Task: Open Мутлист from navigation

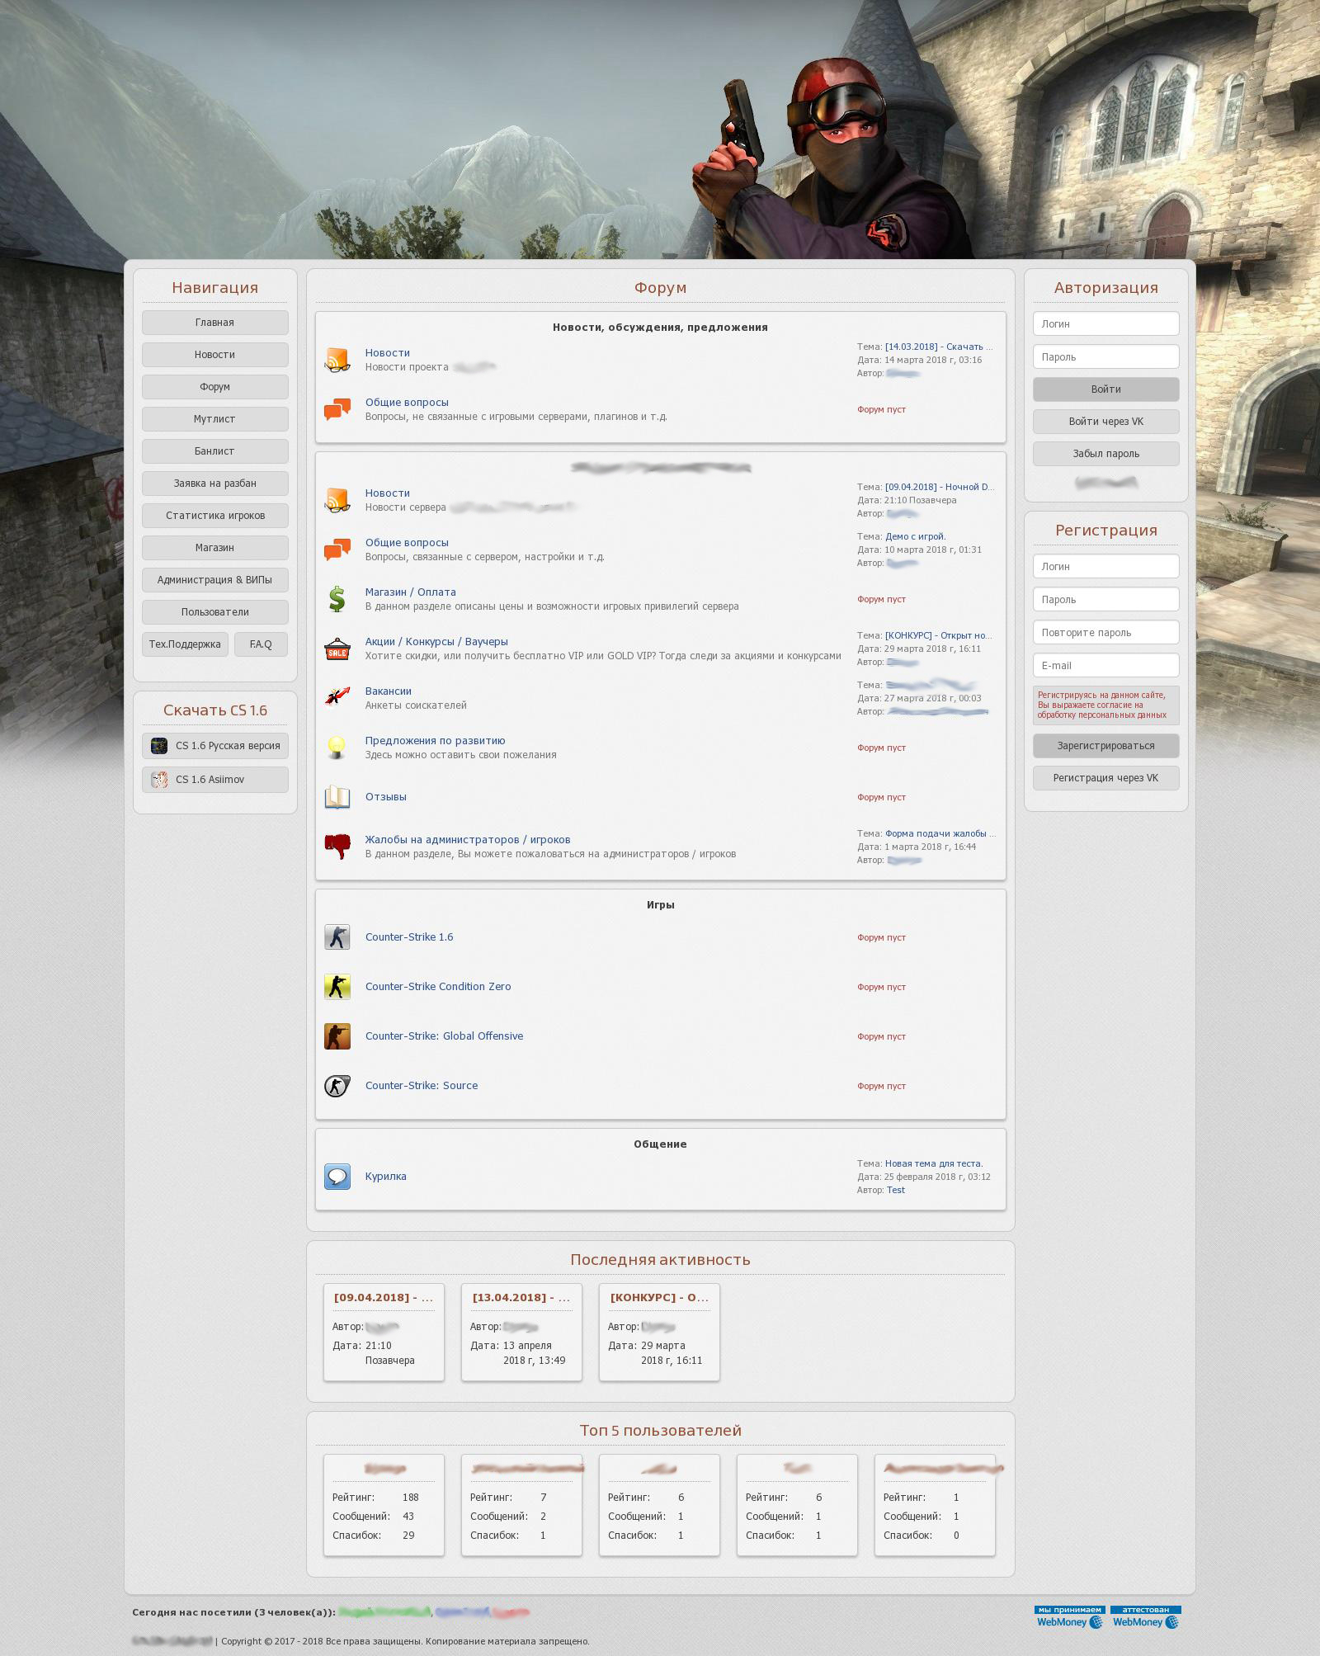Action: (215, 419)
